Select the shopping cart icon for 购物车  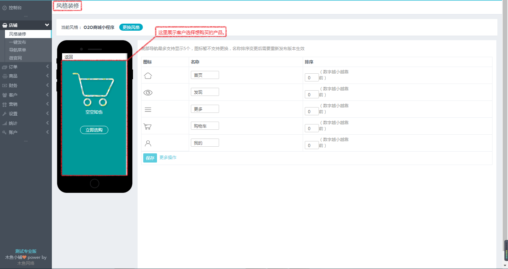pyautogui.click(x=148, y=126)
